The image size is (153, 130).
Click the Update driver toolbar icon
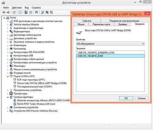pyautogui.click(x=42, y=12)
